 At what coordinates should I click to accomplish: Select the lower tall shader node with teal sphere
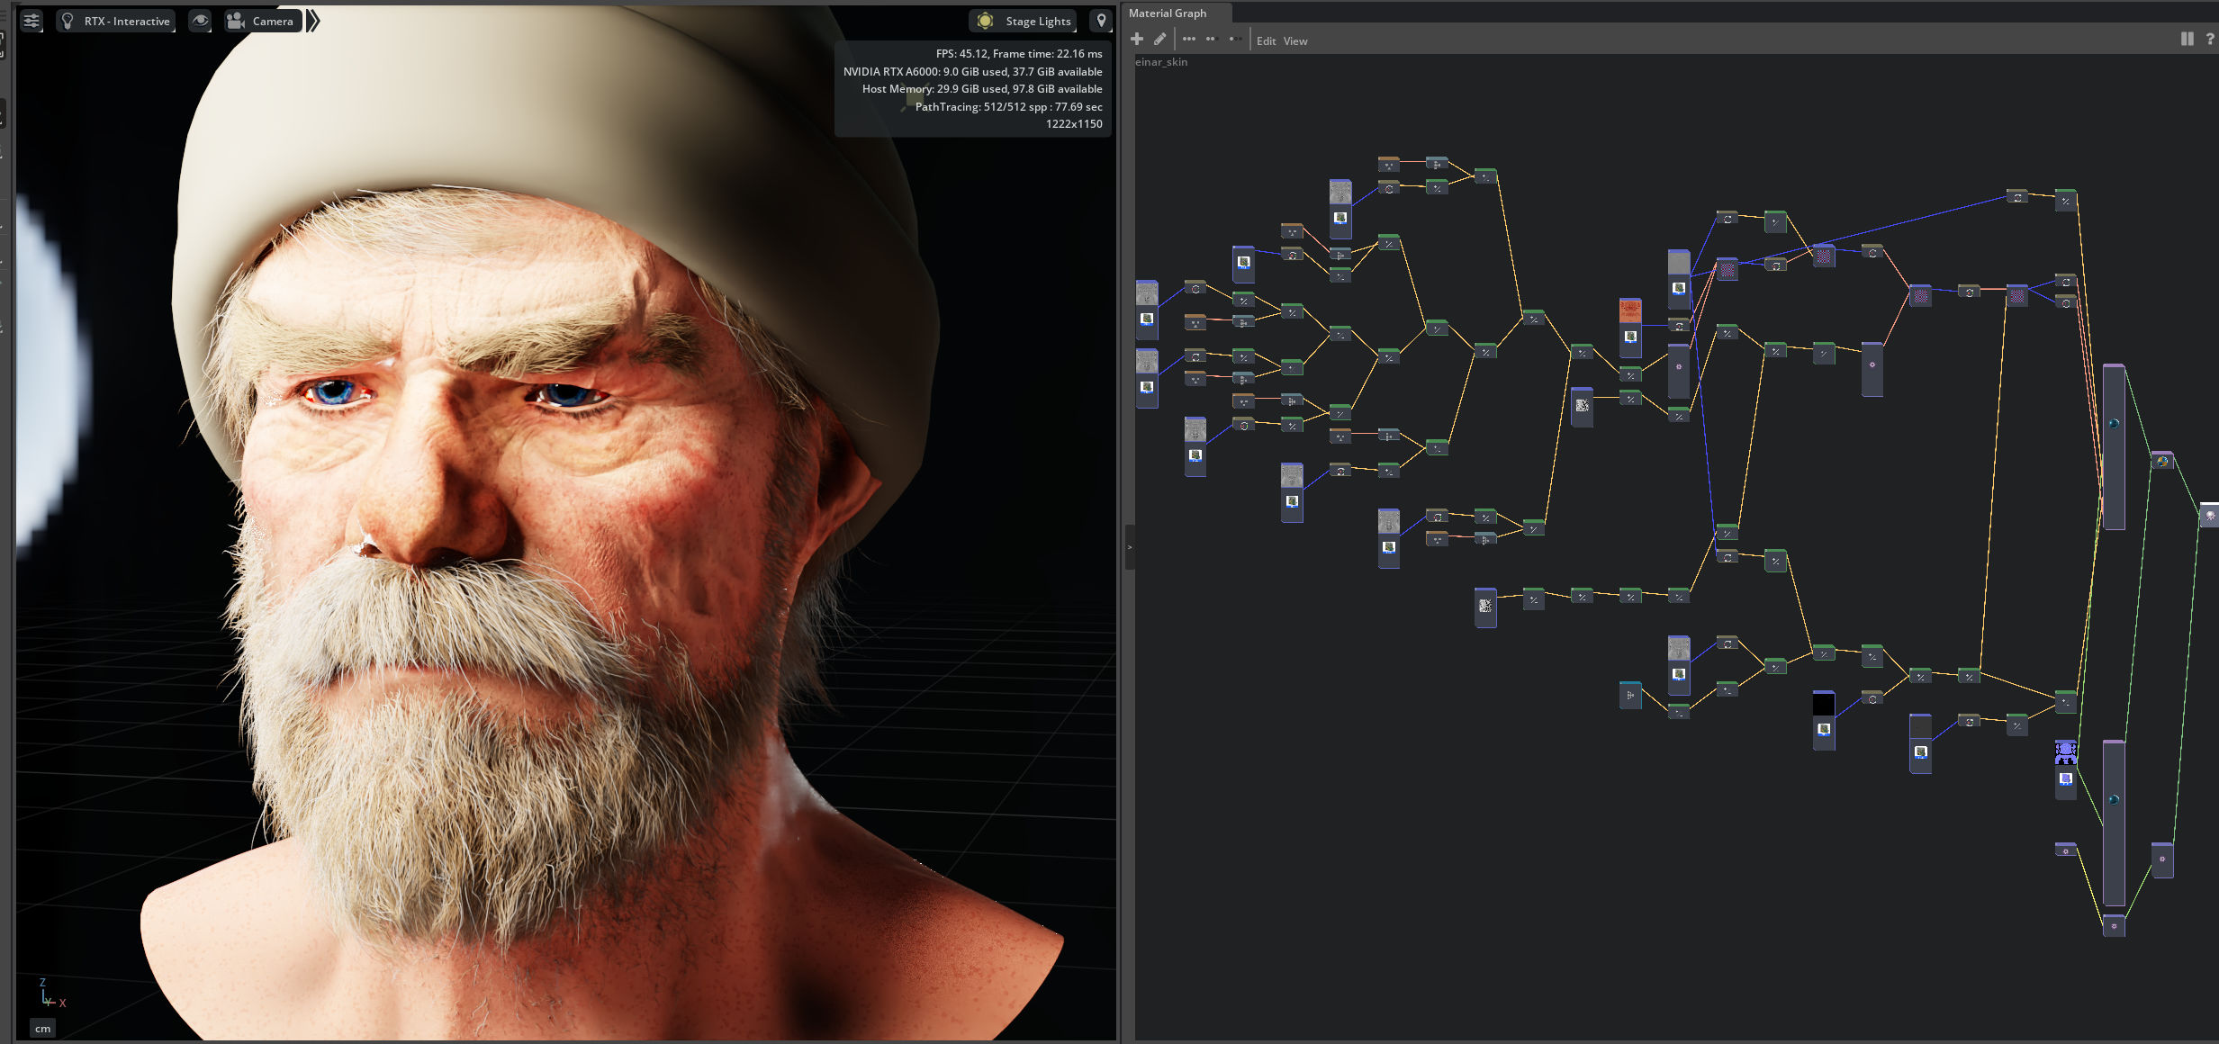pos(2114,823)
